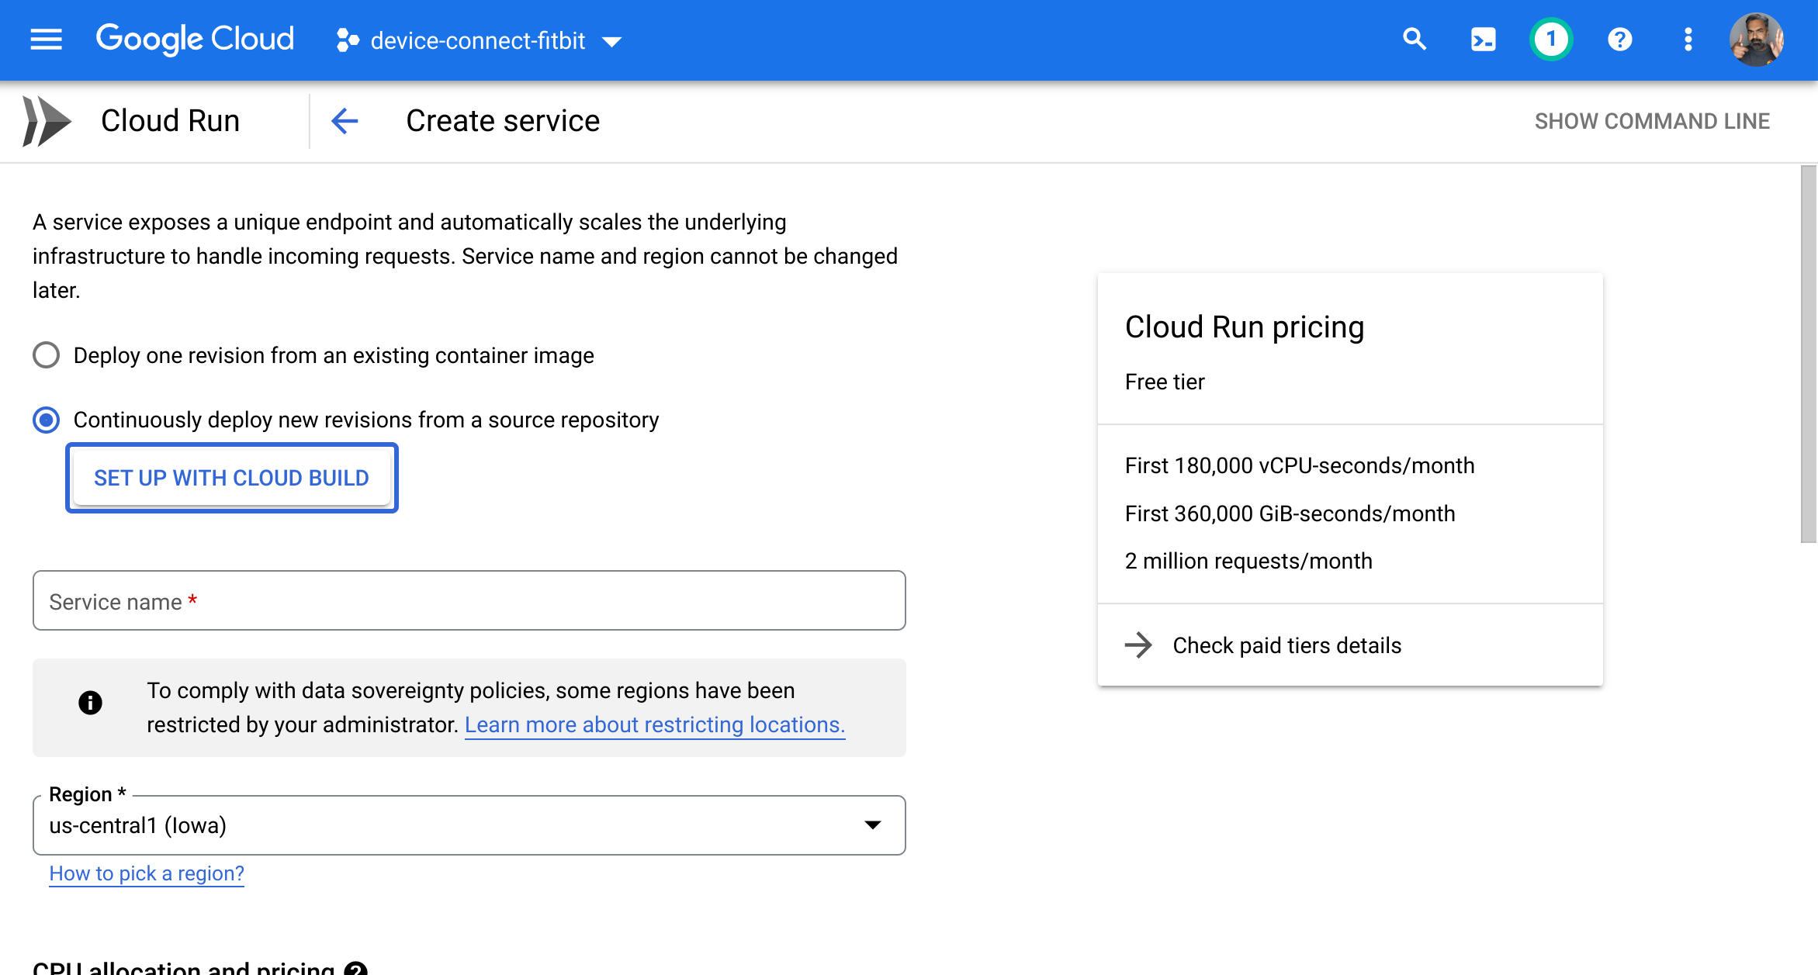The height and width of the screenshot is (975, 1818).
Task: Open Learn more about restricting locations link
Action: 655,724
